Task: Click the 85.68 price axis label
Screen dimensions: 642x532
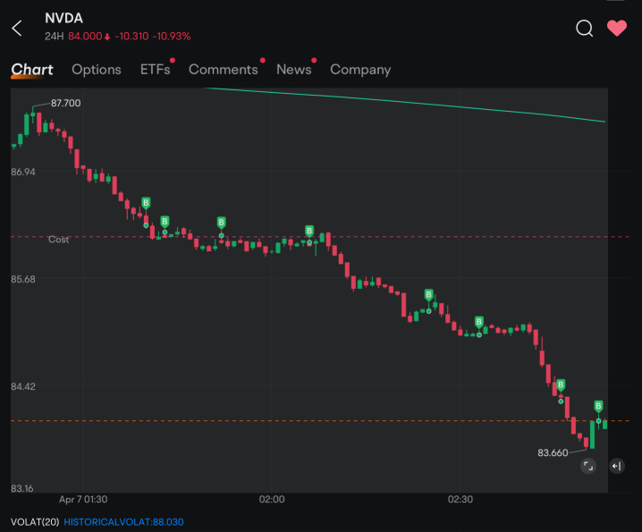Action: (x=23, y=279)
